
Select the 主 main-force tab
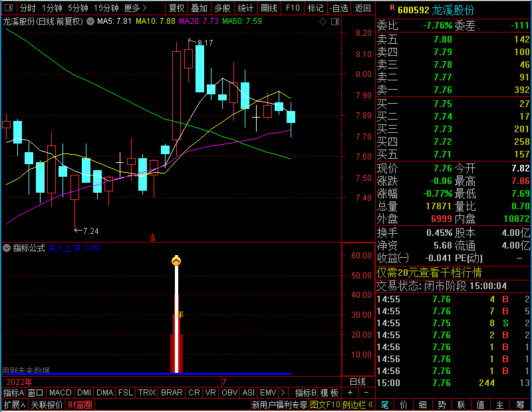click(500, 405)
